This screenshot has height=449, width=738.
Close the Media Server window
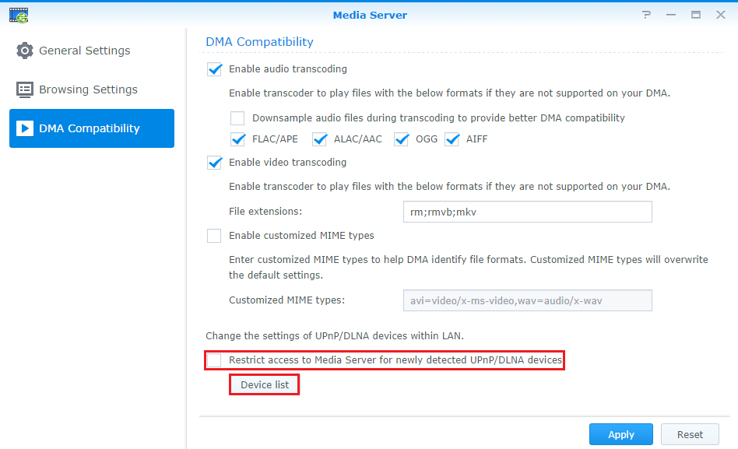point(721,15)
